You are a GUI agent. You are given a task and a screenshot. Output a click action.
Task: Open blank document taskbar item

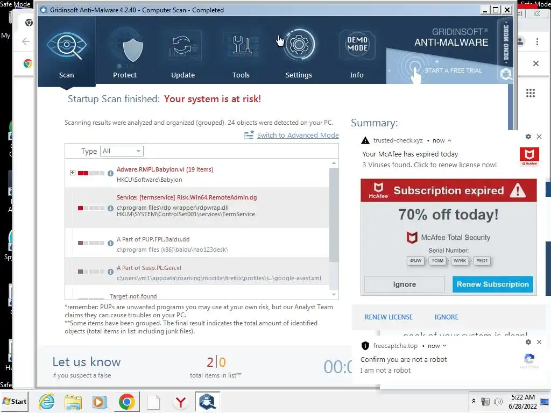coord(153,401)
